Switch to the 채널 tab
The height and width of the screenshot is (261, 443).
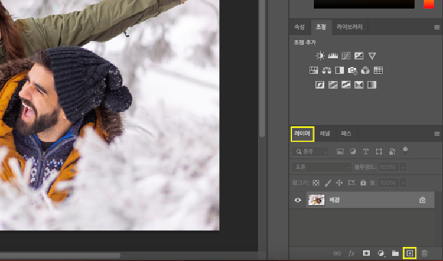coord(325,133)
